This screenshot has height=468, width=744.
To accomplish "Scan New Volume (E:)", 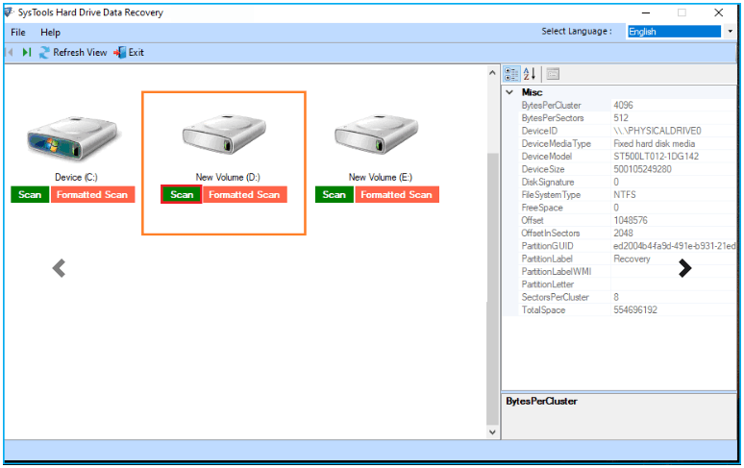I will [x=335, y=194].
